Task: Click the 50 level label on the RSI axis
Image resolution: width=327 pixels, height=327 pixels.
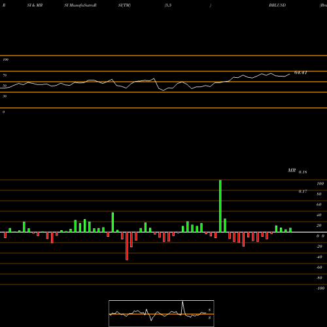Action: [x=5, y=86]
